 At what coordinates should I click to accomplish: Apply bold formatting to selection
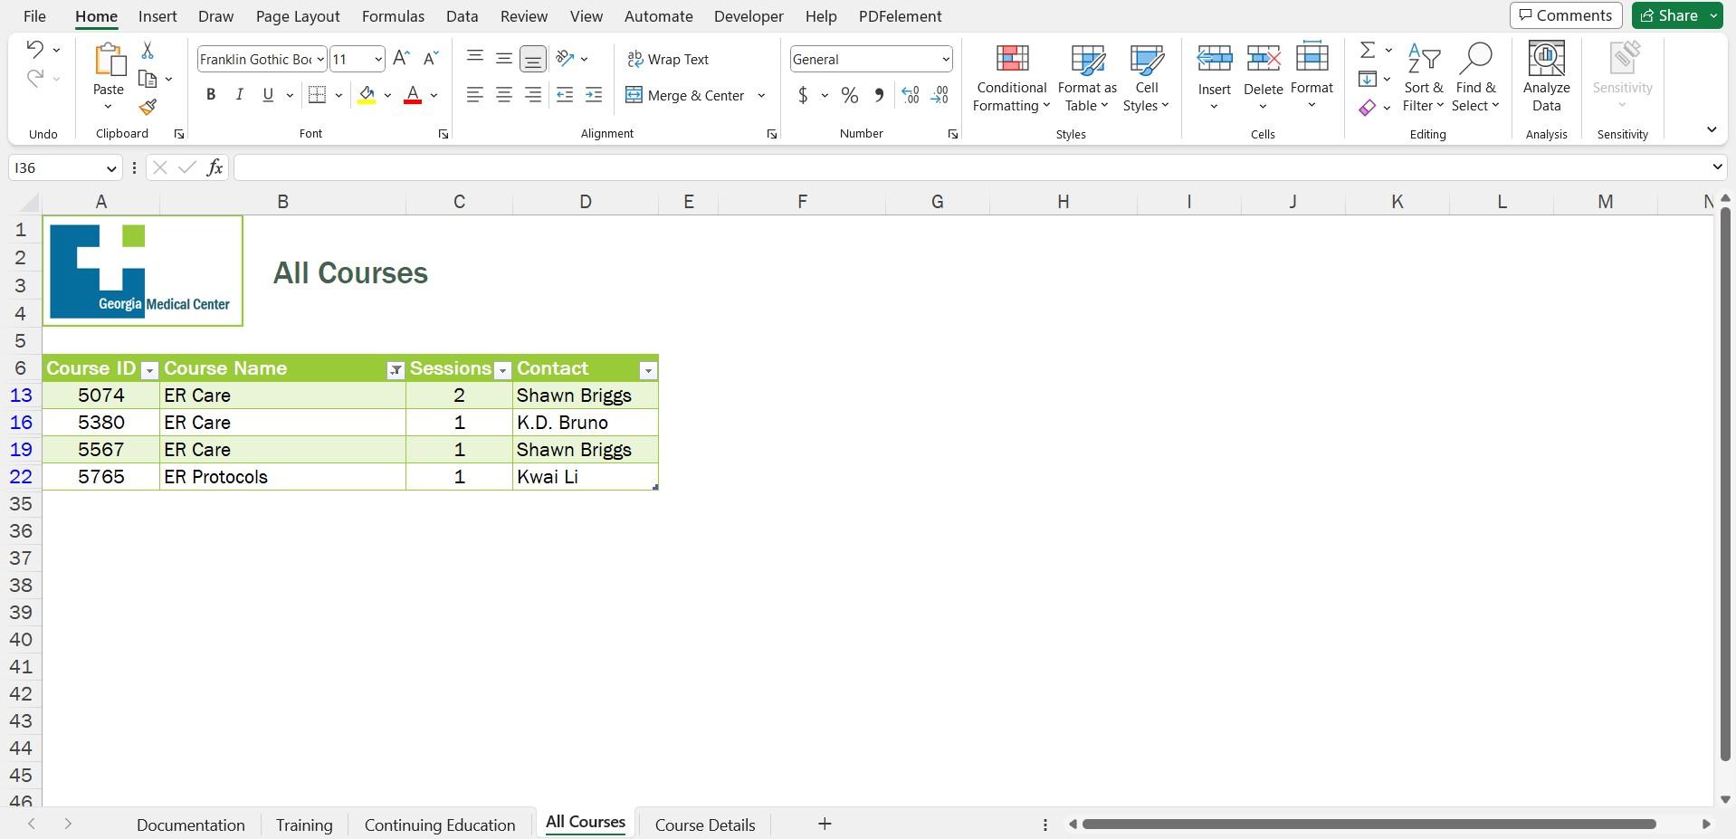[x=211, y=94]
